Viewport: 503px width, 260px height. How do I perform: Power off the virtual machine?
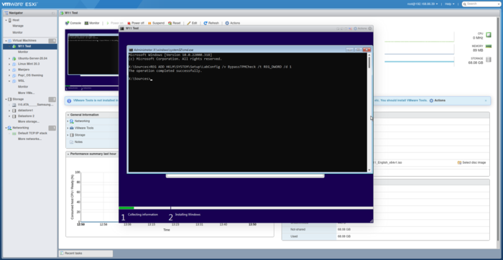(136, 23)
